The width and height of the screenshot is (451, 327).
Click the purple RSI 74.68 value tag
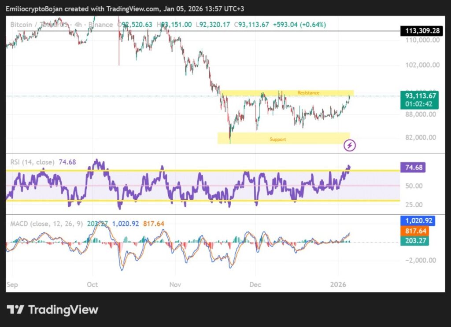(x=414, y=167)
